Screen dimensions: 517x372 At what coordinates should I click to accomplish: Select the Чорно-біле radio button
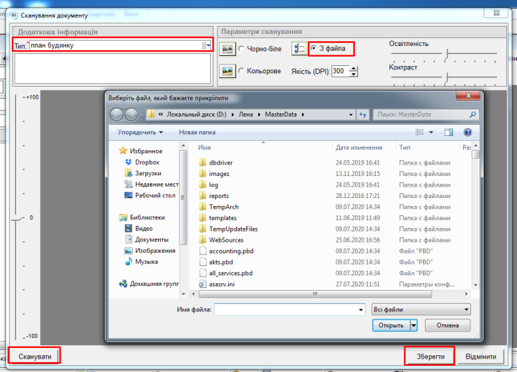tap(241, 49)
